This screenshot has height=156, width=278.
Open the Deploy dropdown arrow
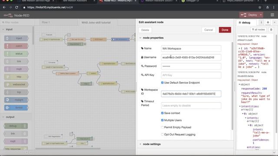(x=261, y=15)
